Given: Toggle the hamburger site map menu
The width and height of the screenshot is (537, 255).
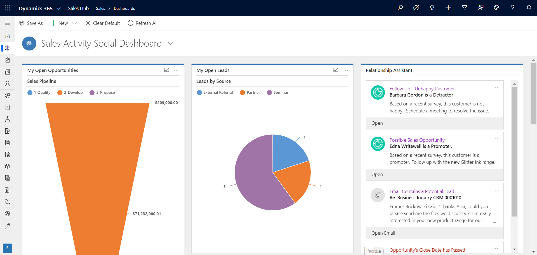Looking at the screenshot, I should tap(8, 23).
